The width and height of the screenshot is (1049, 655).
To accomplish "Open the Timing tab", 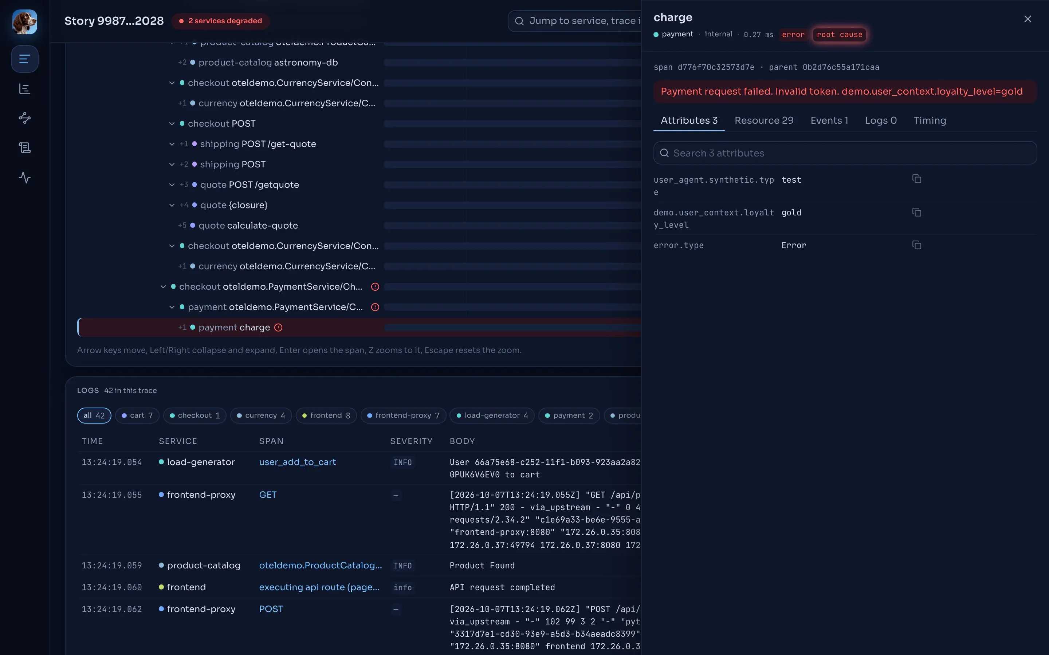I will [930, 120].
